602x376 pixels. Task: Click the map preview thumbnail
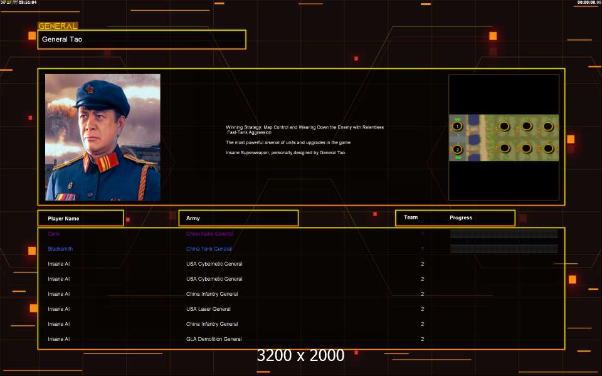click(x=504, y=137)
